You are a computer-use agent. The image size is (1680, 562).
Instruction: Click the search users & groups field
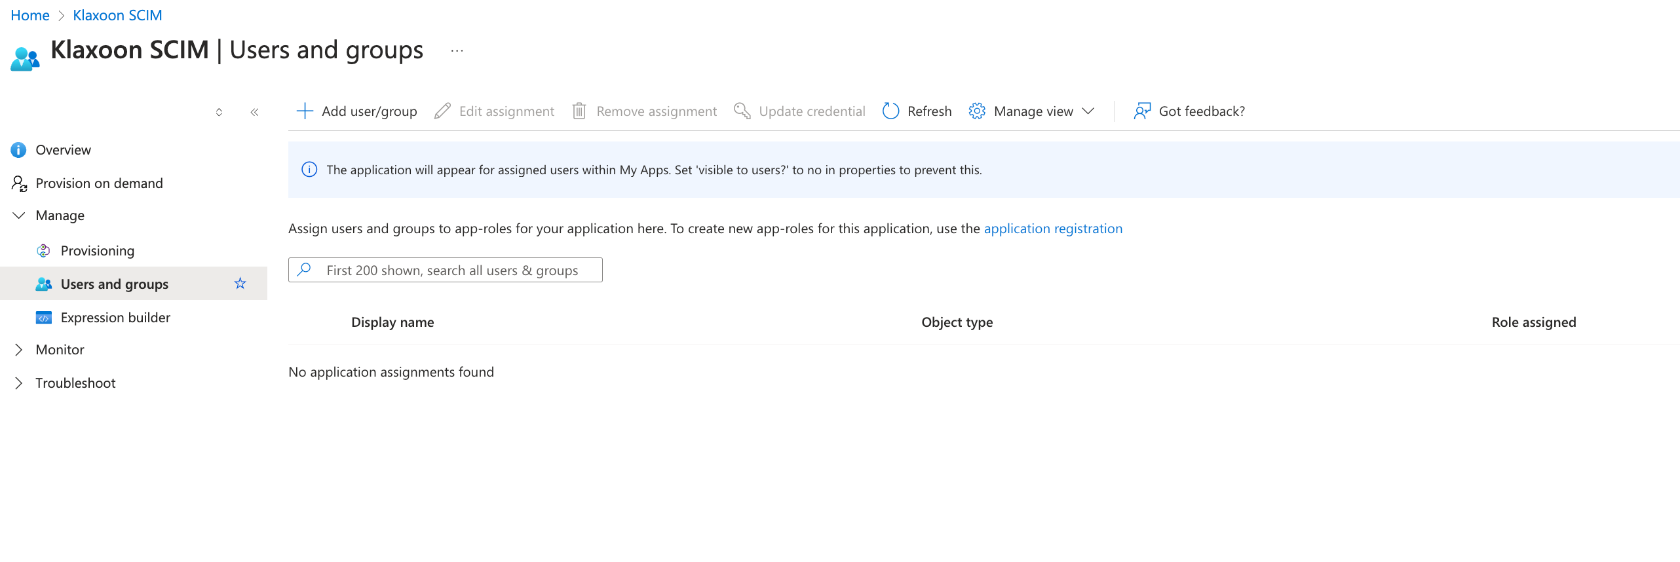[452, 270]
